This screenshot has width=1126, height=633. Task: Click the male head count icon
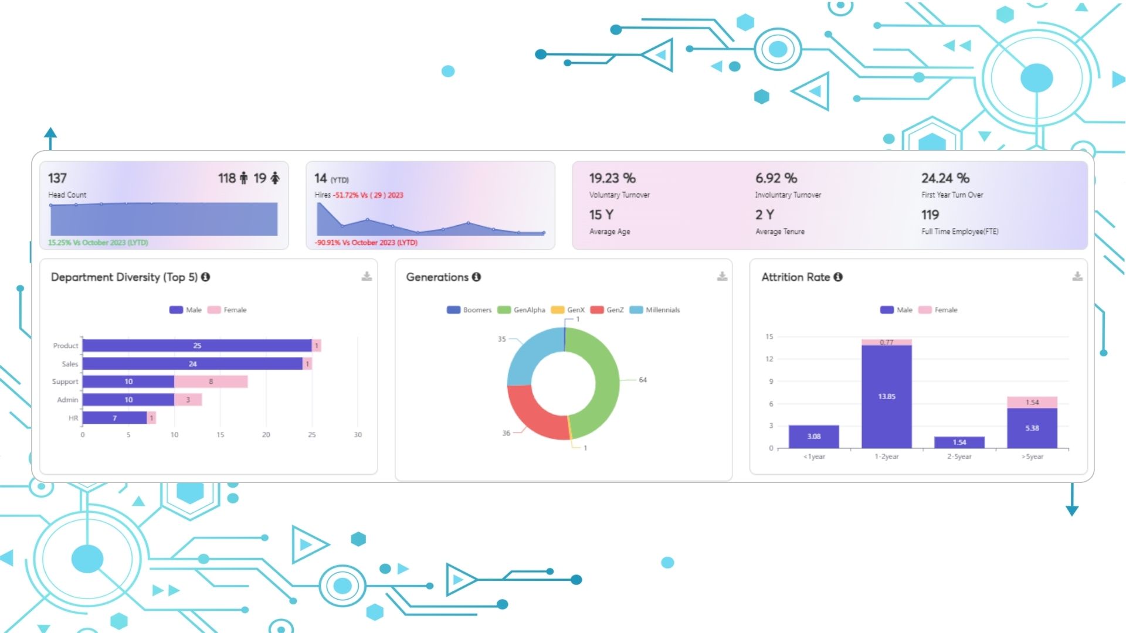click(x=243, y=178)
